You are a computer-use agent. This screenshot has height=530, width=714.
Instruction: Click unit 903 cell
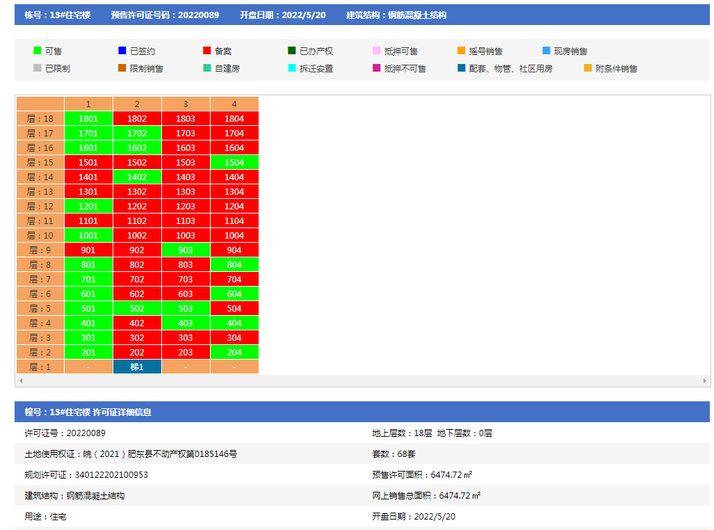click(x=186, y=250)
